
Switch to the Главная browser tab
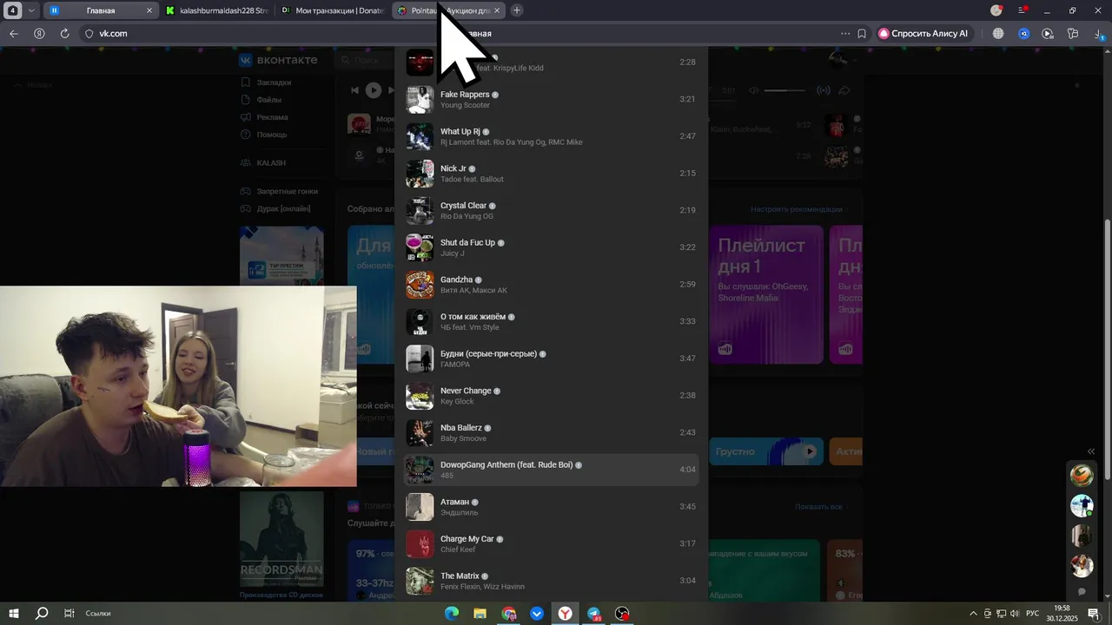[101, 10]
